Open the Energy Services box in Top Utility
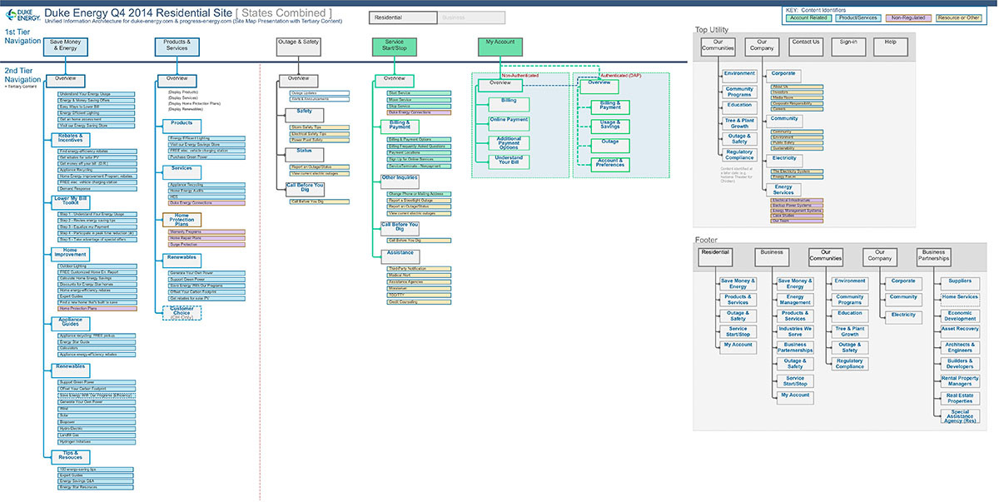 [783, 190]
